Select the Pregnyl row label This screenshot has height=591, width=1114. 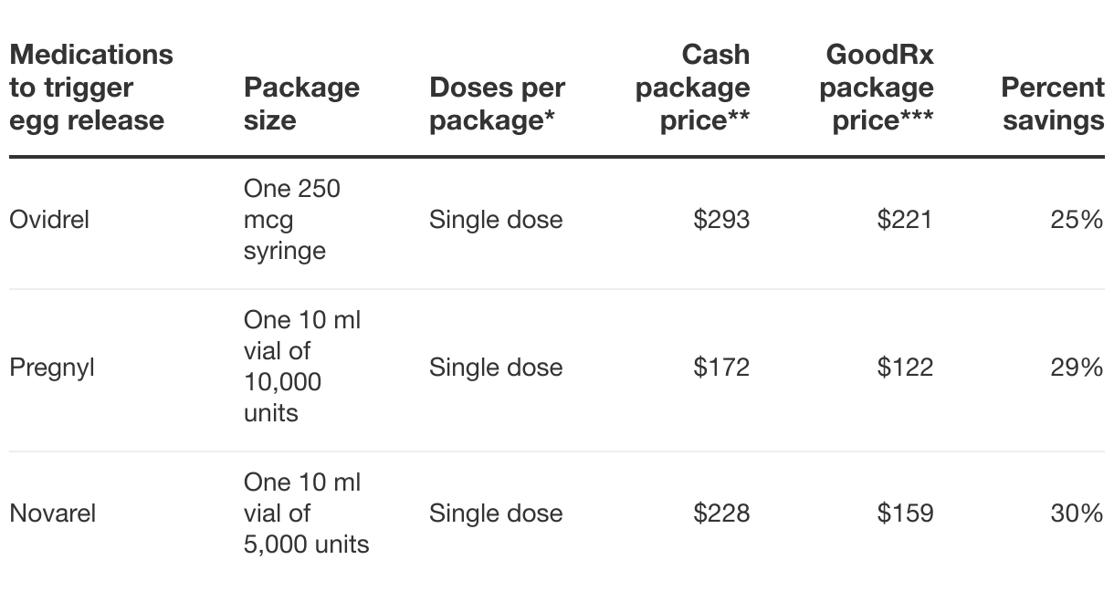[x=52, y=368]
